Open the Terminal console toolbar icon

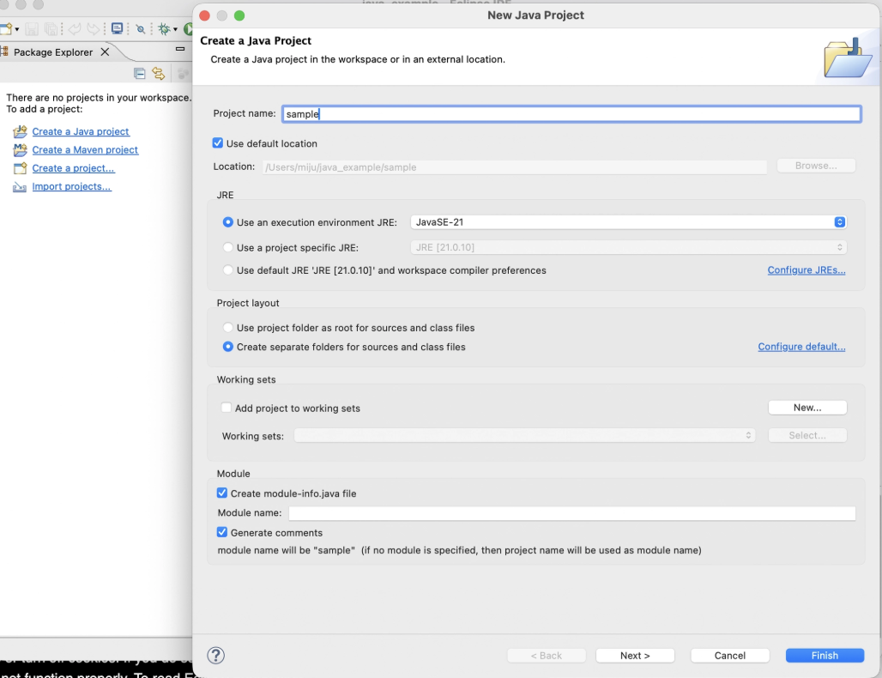pyautogui.click(x=117, y=28)
